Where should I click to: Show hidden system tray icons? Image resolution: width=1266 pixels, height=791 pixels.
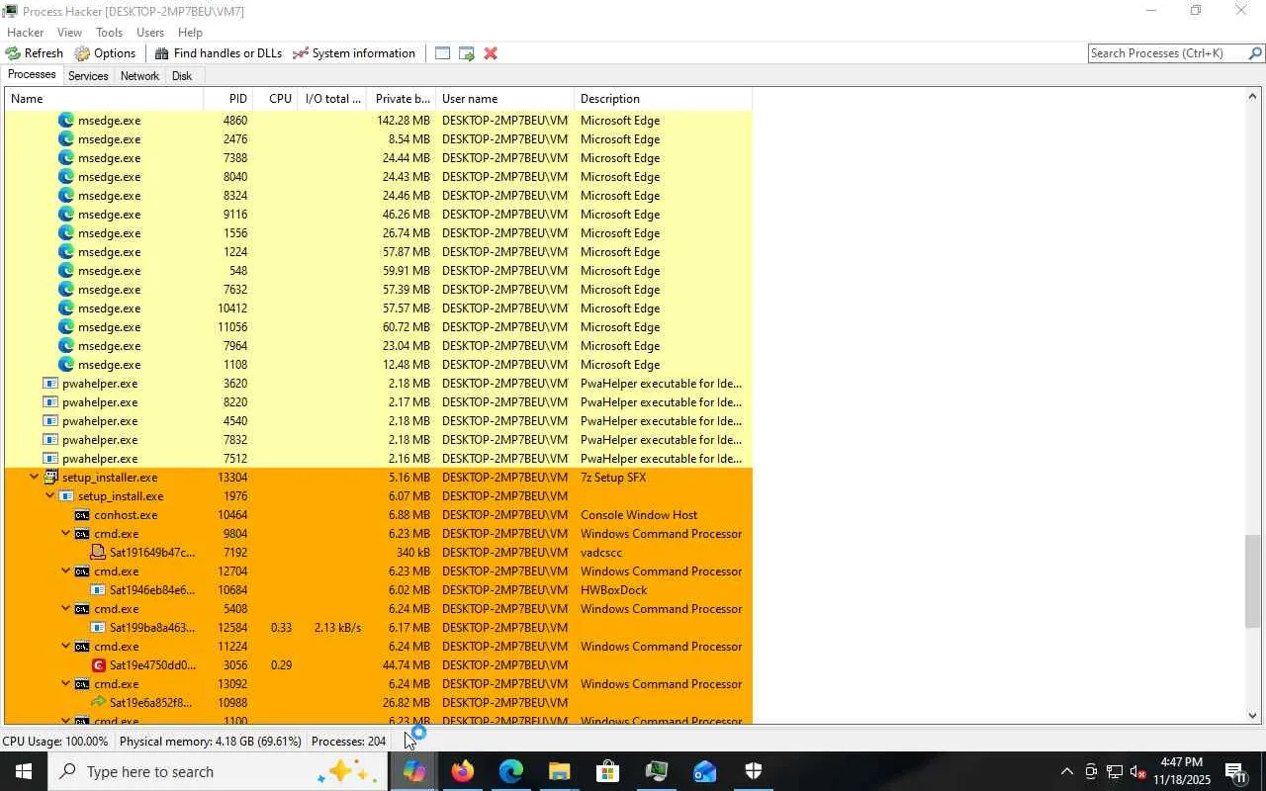point(1066,772)
